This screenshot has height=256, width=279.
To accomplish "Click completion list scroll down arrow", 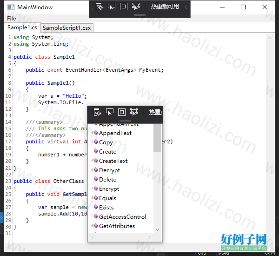I will [x=157, y=229].
